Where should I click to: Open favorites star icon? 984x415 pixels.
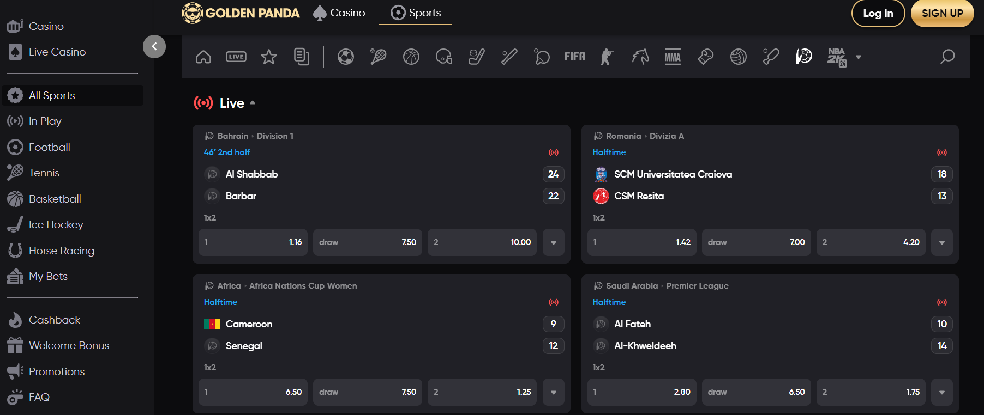269,57
